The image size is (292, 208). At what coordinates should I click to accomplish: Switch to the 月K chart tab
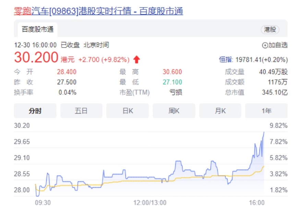(220, 111)
